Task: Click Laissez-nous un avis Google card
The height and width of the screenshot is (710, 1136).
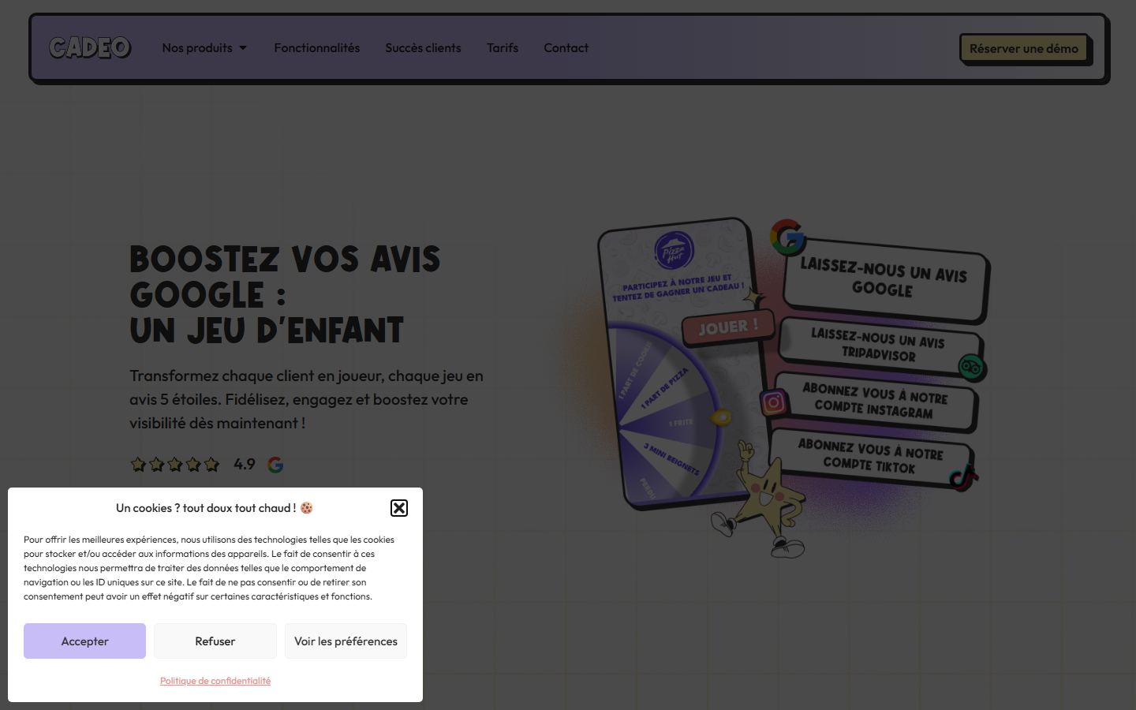Action: click(884, 279)
